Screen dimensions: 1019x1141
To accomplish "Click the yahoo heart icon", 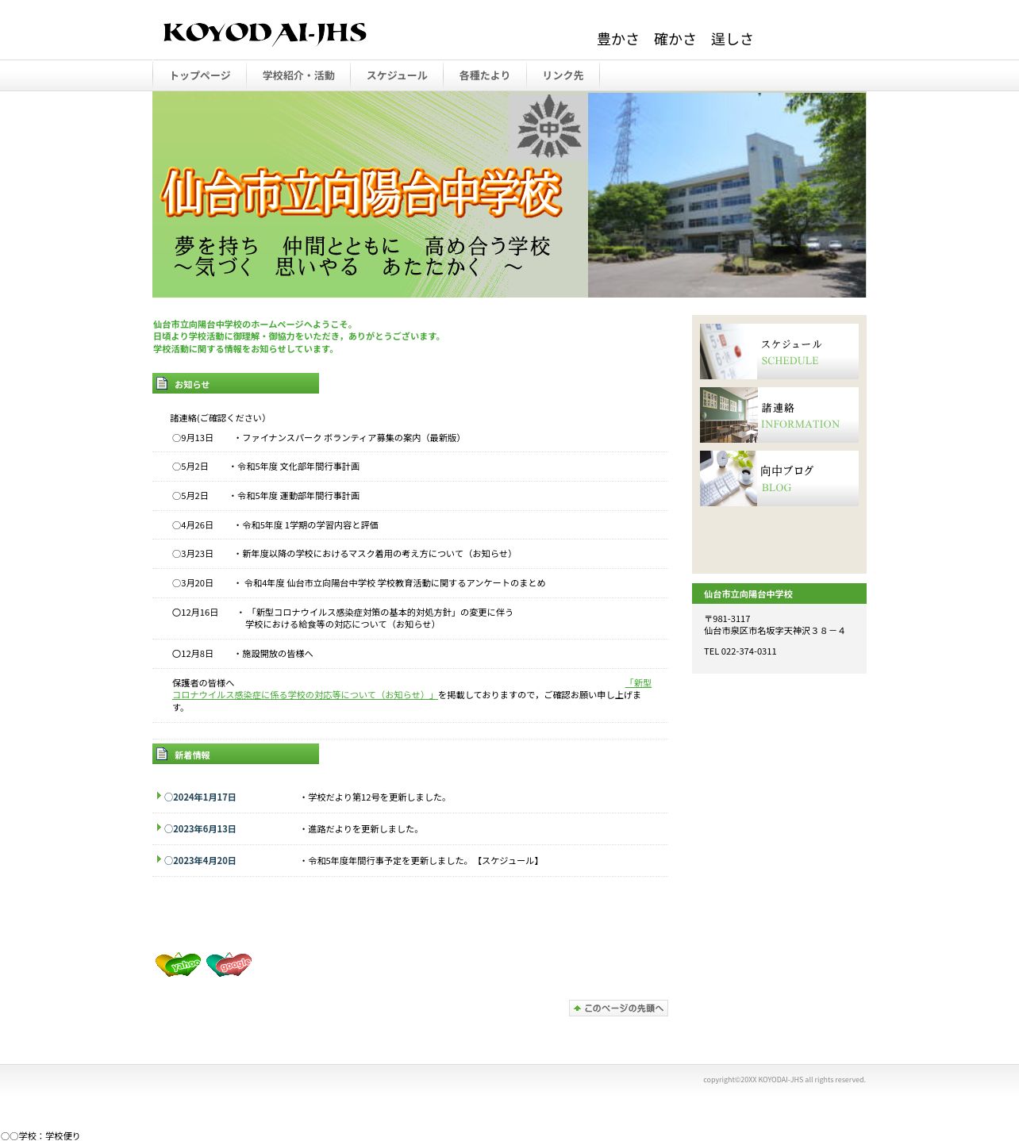I will click(179, 964).
